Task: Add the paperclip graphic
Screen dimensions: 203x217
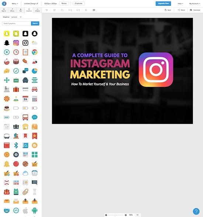Action: [x=25, y=192]
